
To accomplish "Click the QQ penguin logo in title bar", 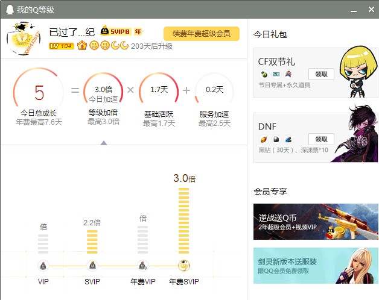I will click(10, 10).
